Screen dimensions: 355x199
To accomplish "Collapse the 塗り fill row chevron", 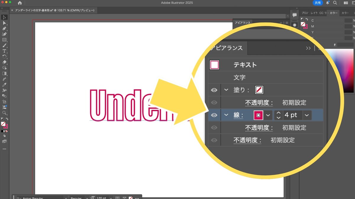I will pyautogui.click(x=226, y=90).
